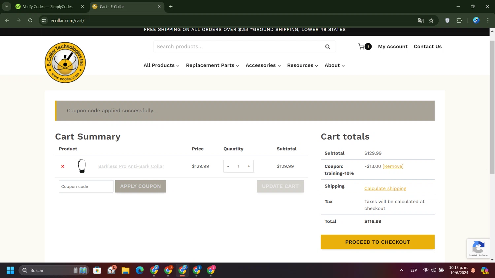
Task: Open Contact Us link
Action: pos(428,46)
